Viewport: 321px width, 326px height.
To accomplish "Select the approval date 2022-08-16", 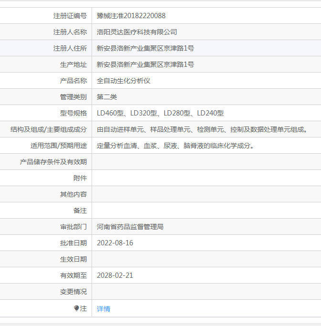I will click(x=115, y=243).
